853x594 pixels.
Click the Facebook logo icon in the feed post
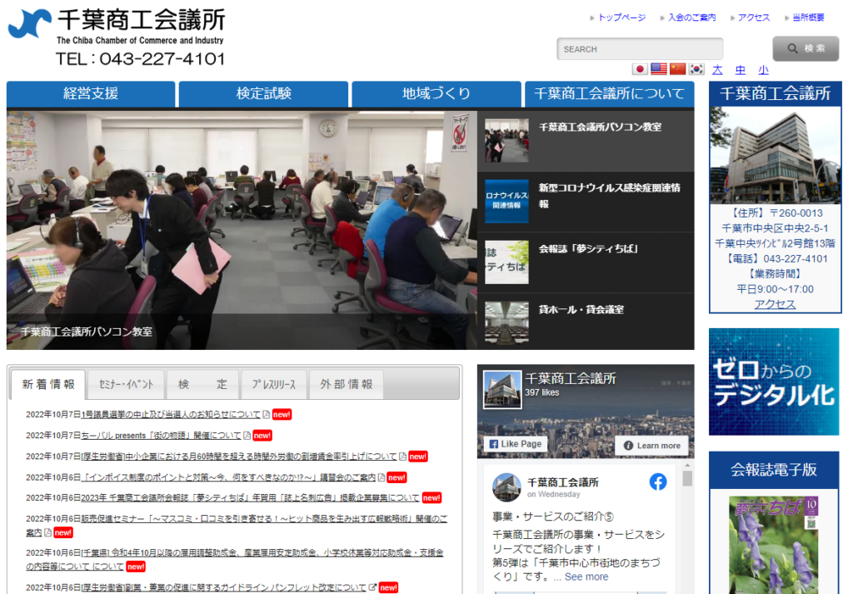tap(658, 482)
